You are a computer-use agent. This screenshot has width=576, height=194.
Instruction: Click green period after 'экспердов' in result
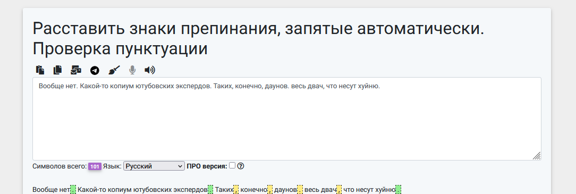210,190
